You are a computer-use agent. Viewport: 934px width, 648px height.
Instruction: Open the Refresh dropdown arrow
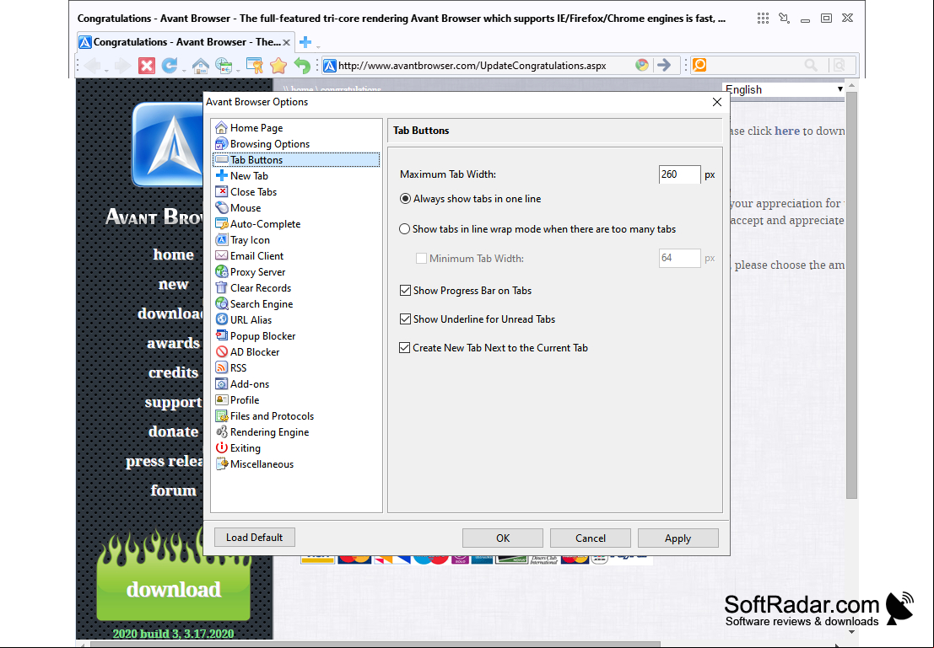tap(184, 70)
